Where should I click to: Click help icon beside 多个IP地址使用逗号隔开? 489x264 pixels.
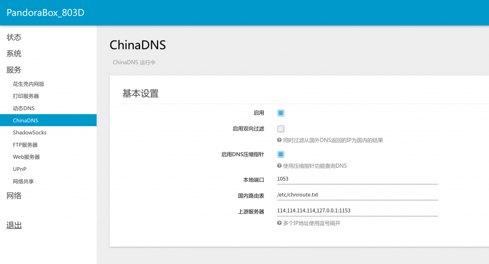click(x=279, y=223)
